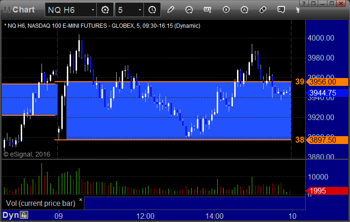Click the 4000.00 price axis label
This screenshot has width=350, height=222.
click(x=321, y=38)
